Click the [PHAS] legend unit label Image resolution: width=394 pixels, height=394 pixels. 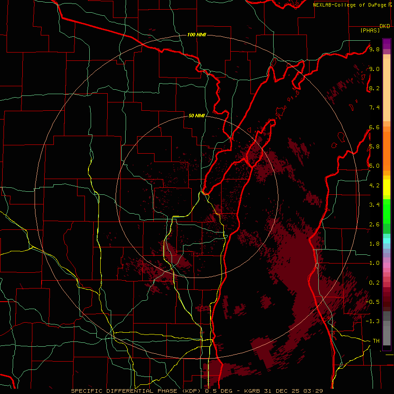(x=370, y=30)
